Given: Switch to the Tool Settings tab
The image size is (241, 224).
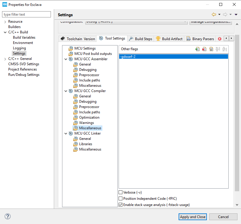Looking at the screenshot, I should 112,38.
